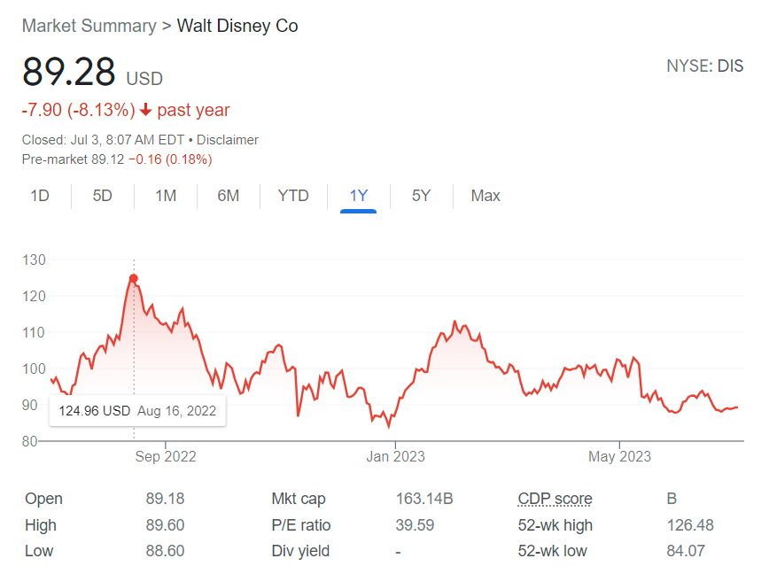Open the Disclaimer link
769x574 pixels.
click(x=228, y=140)
